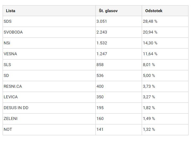
Task: Click the Št. glasov column header
Action: click(108, 11)
